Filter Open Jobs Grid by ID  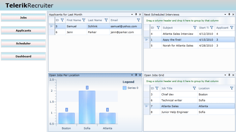(157, 88)
